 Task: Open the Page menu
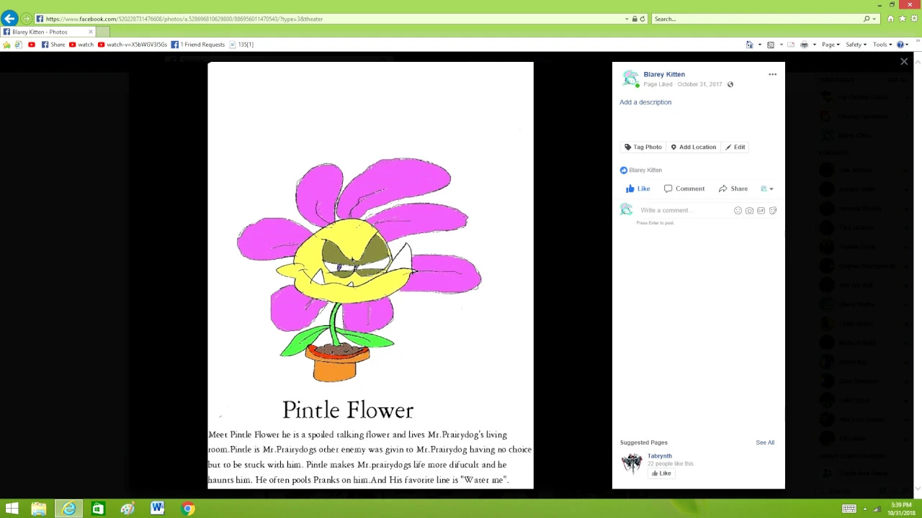pos(831,45)
